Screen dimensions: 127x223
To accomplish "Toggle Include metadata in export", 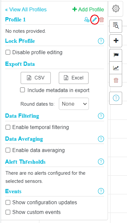I will (x=22, y=90).
